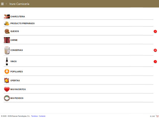Show POPULARES products
Image resolution: width=159 pixels, height=119 pixels.
pos(16,72)
